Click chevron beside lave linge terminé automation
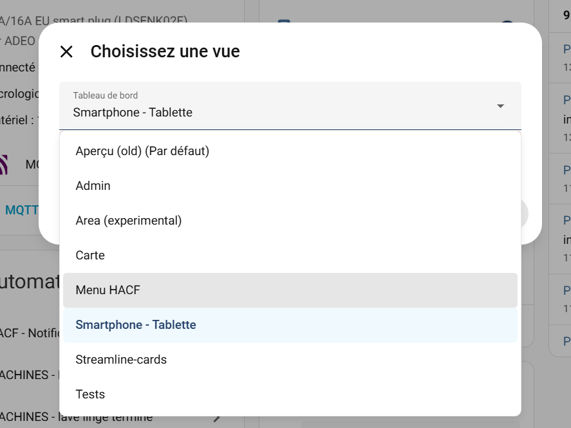571x428 pixels. point(218,418)
